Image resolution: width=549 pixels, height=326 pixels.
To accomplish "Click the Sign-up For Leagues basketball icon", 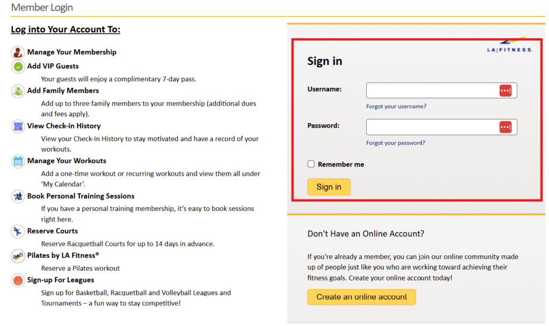I will (x=18, y=280).
